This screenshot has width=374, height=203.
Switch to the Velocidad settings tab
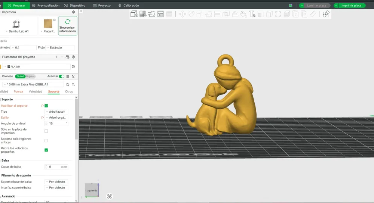tap(36, 92)
